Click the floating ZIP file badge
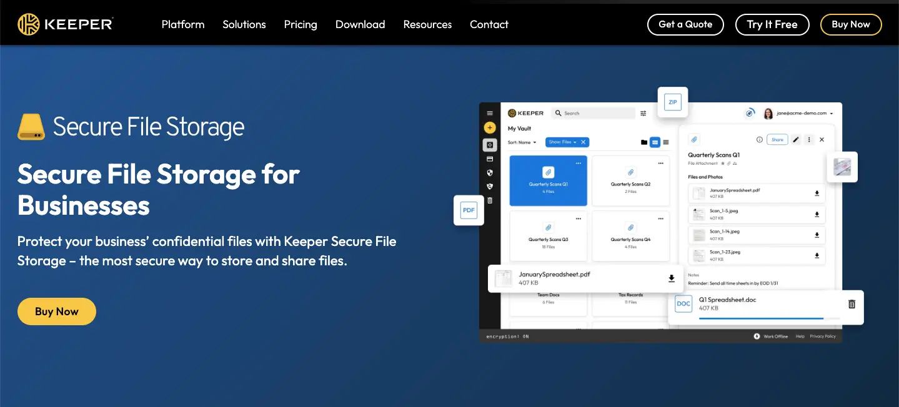This screenshot has height=407, width=899. point(673,102)
